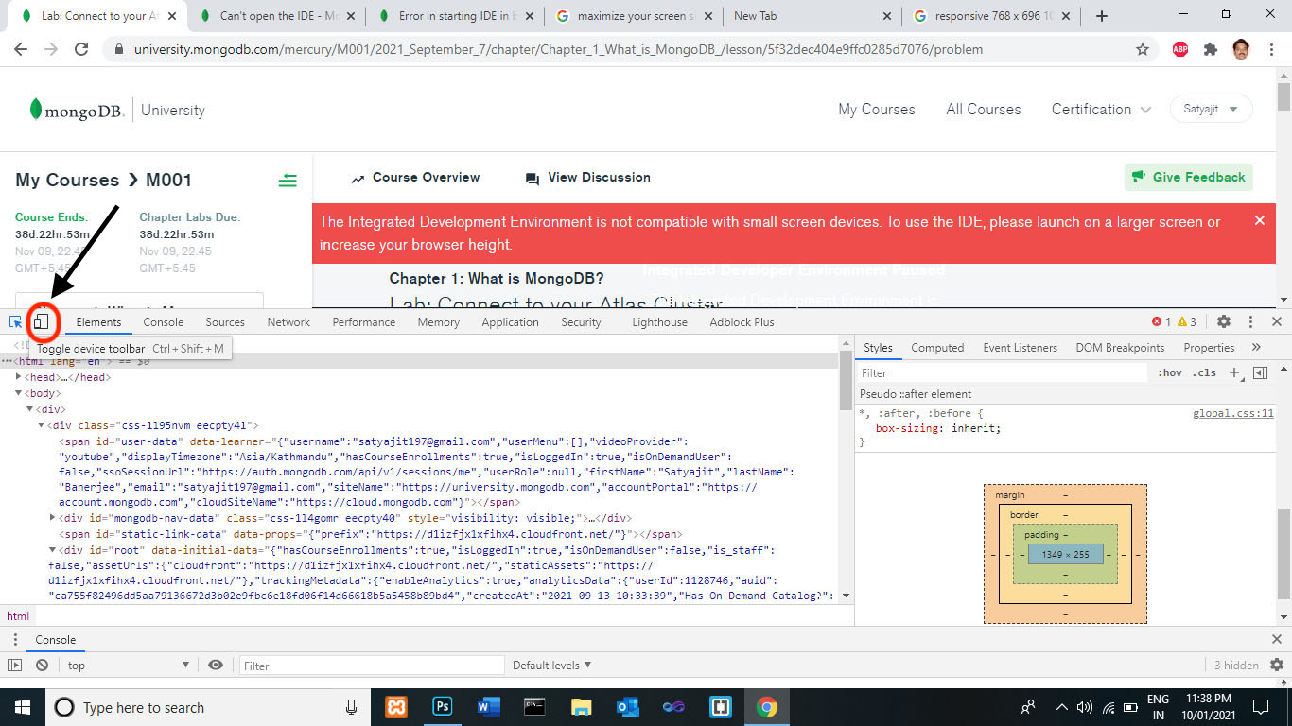This screenshot has height=726, width=1292.
Task: Launch Photoshop from the taskbar
Action: click(442, 707)
